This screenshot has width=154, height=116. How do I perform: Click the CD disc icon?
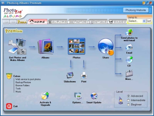point(129,60)
